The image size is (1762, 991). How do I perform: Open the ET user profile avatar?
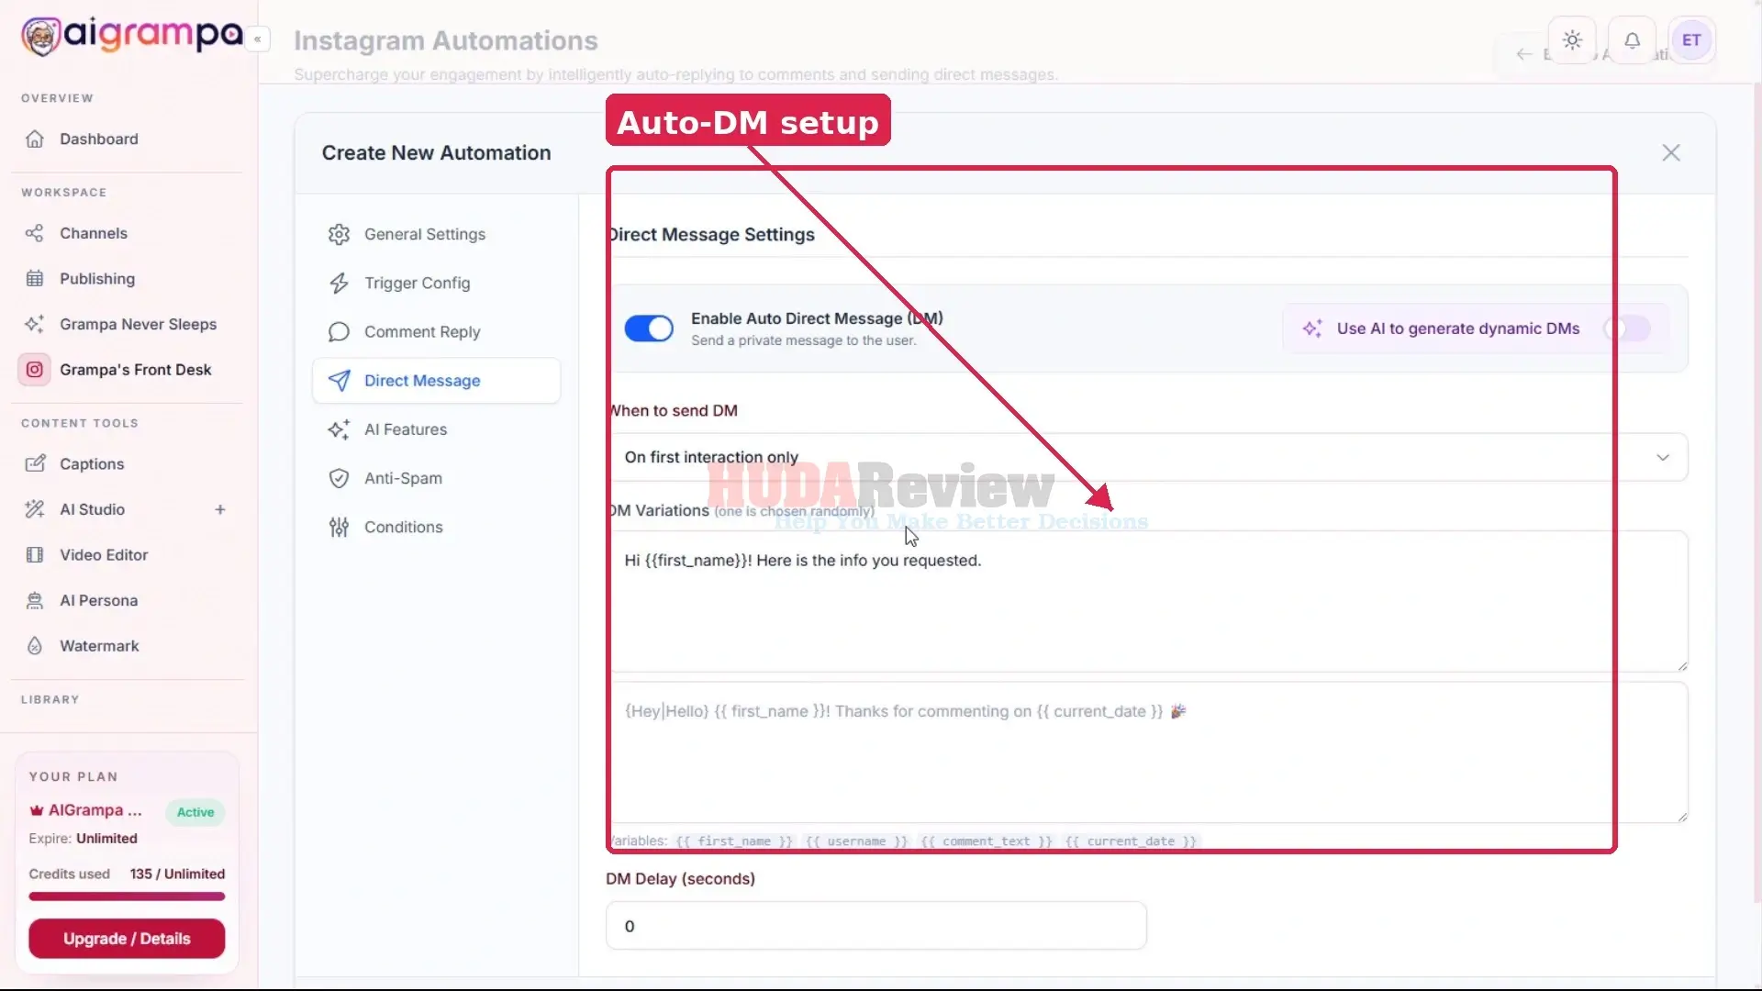(1691, 40)
